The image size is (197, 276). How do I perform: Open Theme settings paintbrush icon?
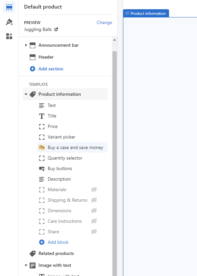[9, 22]
